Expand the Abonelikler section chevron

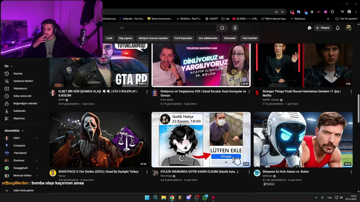(23, 131)
